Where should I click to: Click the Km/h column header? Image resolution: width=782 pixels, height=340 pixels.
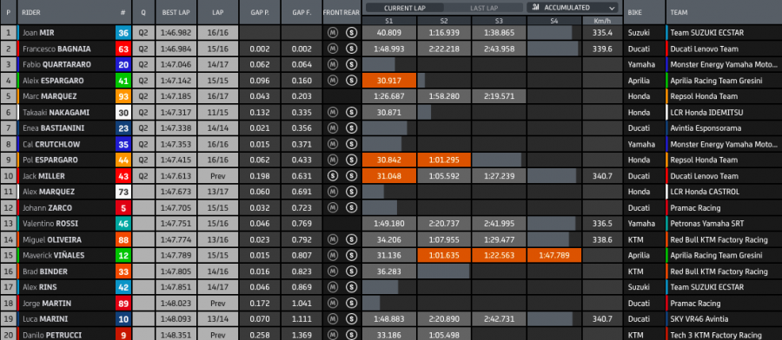(x=602, y=21)
